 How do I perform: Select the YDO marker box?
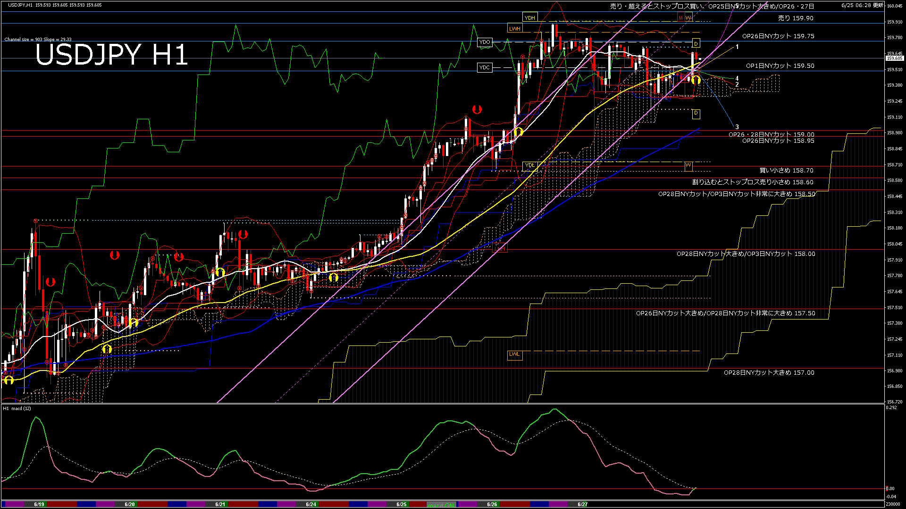tap(485, 42)
